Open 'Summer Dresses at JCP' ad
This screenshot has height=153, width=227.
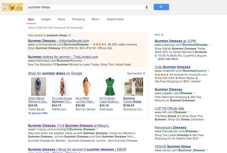pos(175,41)
